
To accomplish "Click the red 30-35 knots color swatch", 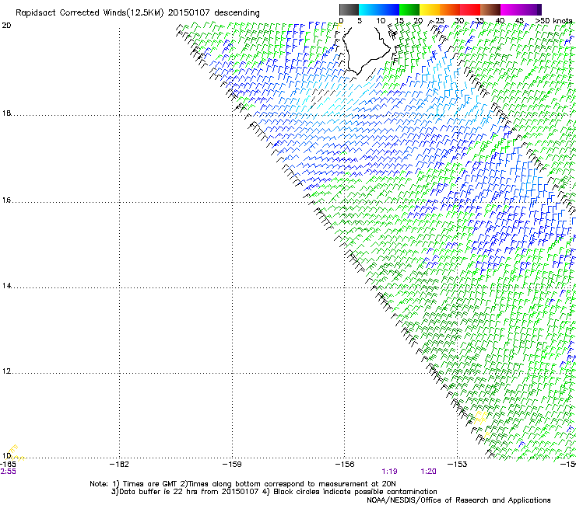I will pyautogui.click(x=470, y=9).
